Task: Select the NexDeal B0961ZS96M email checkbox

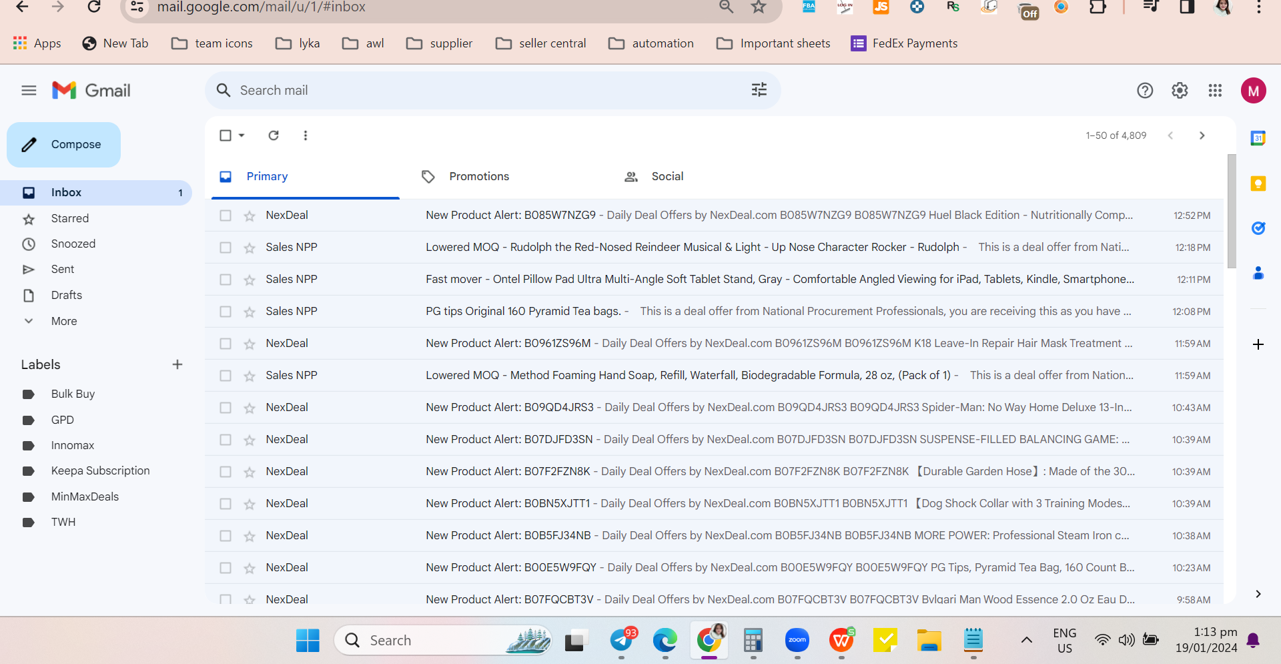Action: click(226, 344)
